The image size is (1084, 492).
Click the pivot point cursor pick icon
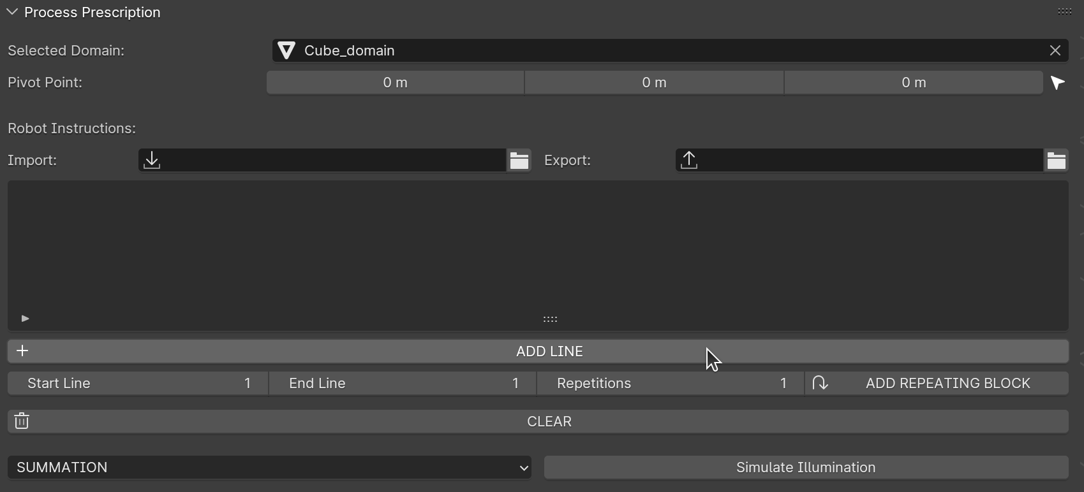click(1058, 83)
